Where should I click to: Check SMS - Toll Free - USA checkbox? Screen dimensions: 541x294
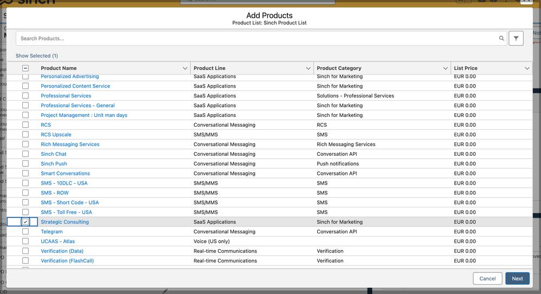tap(25, 212)
